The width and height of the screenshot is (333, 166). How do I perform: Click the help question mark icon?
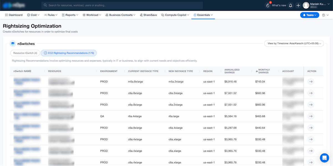[x=324, y=15]
